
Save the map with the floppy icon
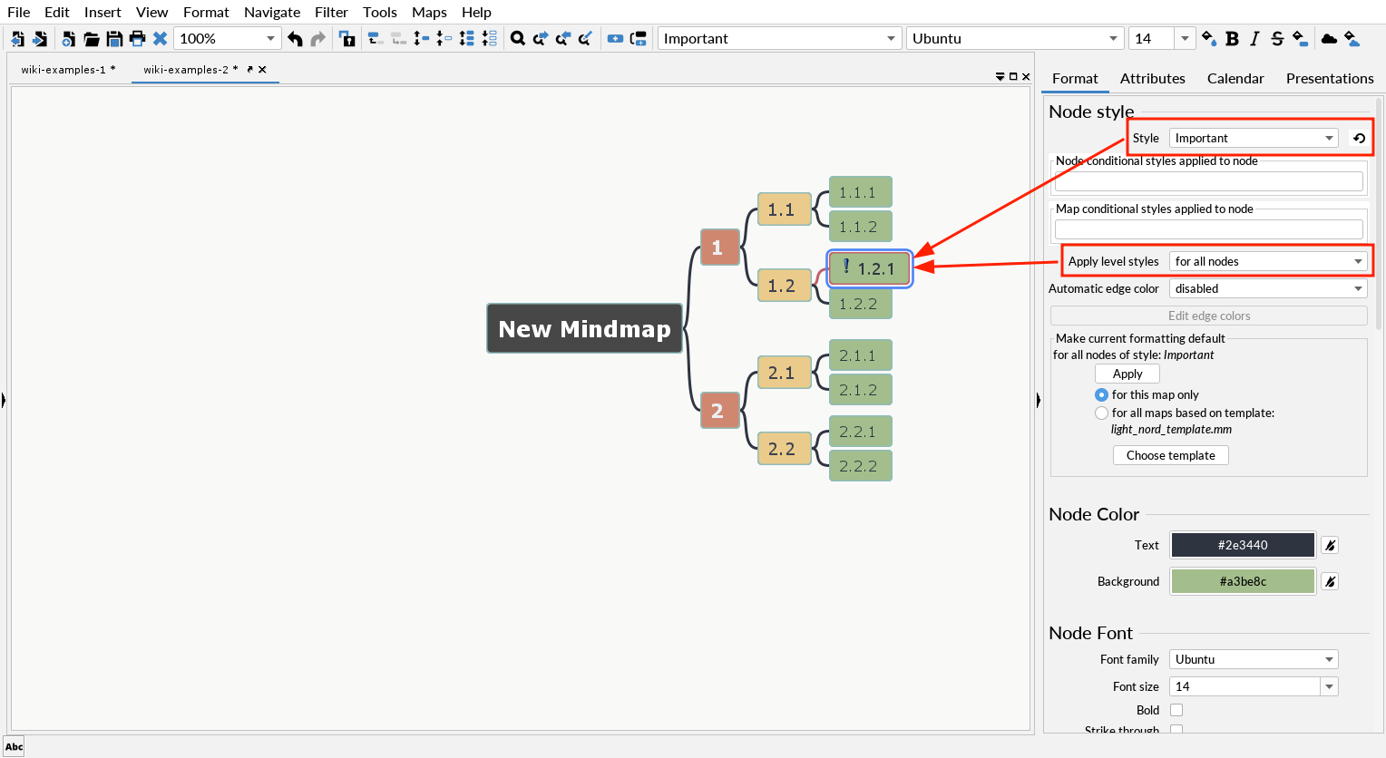coord(114,39)
